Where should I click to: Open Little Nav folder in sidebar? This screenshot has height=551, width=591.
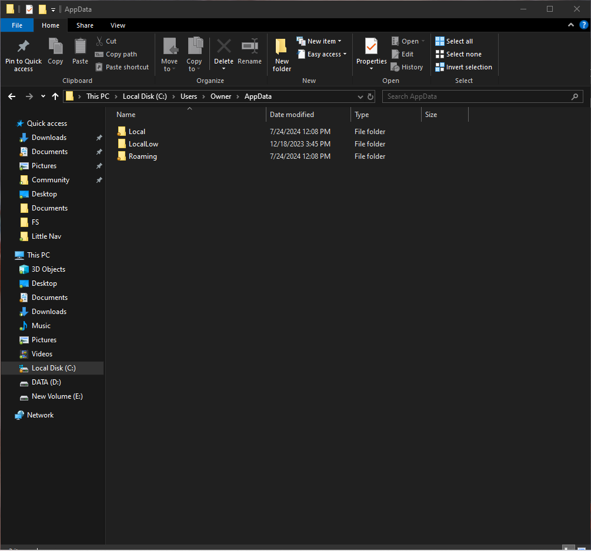pos(46,236)
